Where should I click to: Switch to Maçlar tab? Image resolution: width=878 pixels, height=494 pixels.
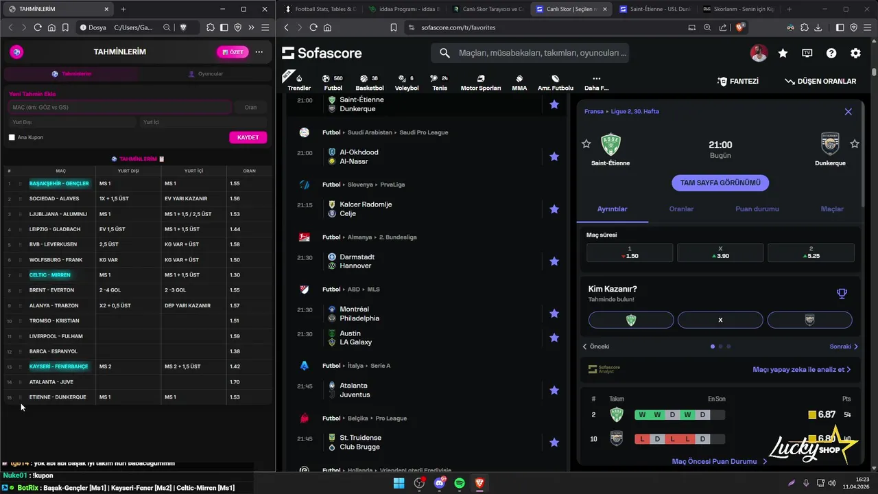[832, 209]
